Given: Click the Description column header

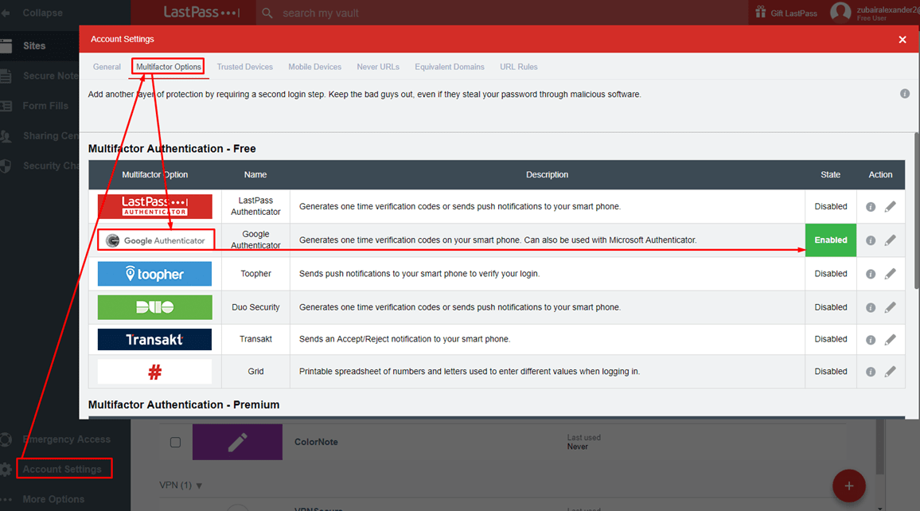Looking at the screenshot, I should (547, 175).
